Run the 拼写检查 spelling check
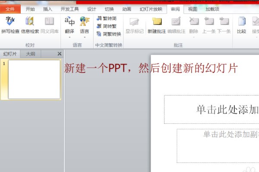The height and width of the screenshot is (172, 259). pyautogui.click(x=10, y=25)
